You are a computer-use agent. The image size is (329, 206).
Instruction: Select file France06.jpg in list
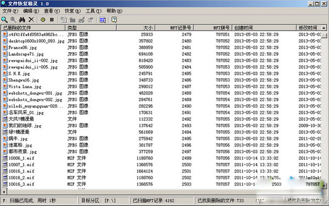coord(22,48)
